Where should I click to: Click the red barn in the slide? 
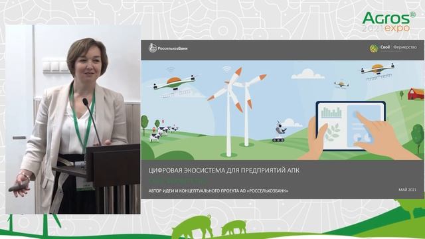[416, 94]
